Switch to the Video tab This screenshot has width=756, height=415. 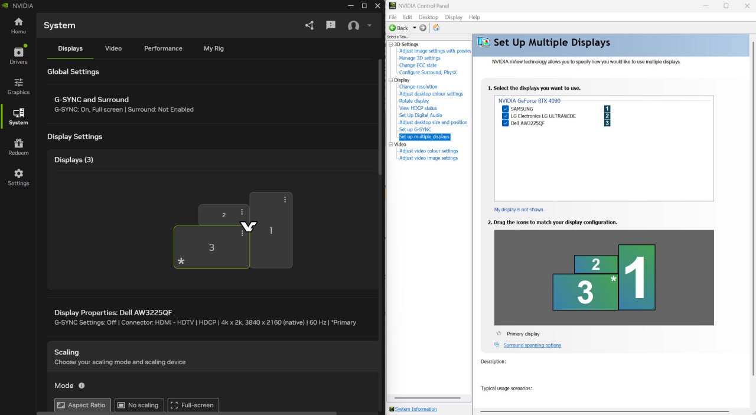113,48
